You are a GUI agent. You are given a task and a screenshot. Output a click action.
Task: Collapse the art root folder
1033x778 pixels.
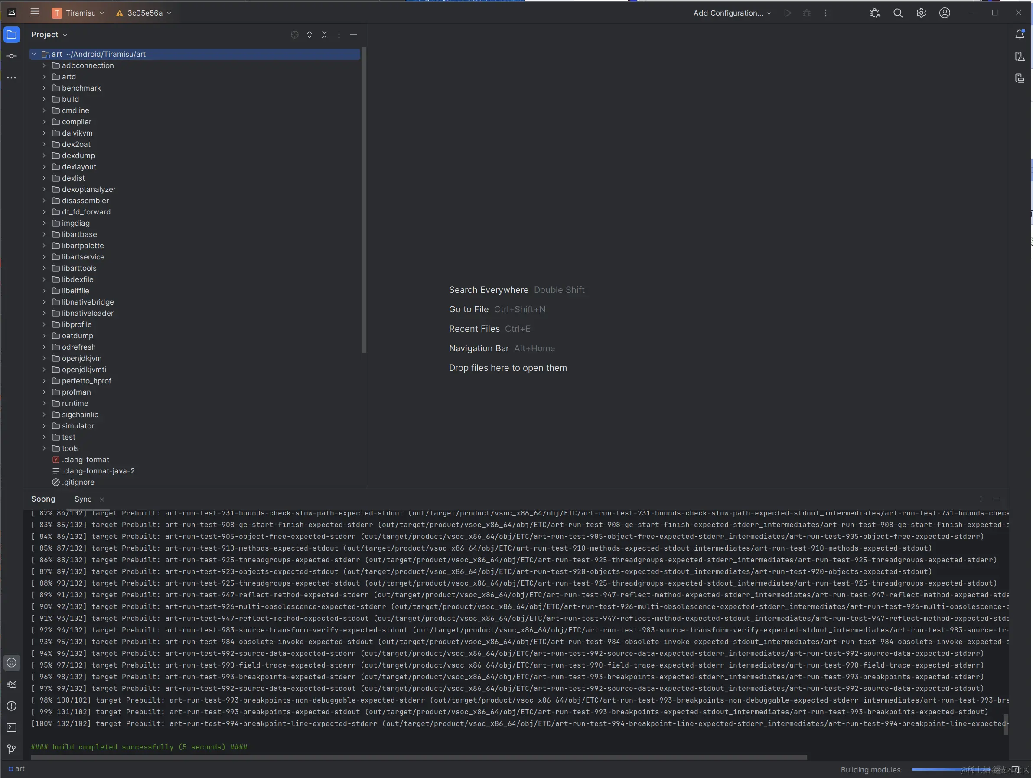coord(34,54)
